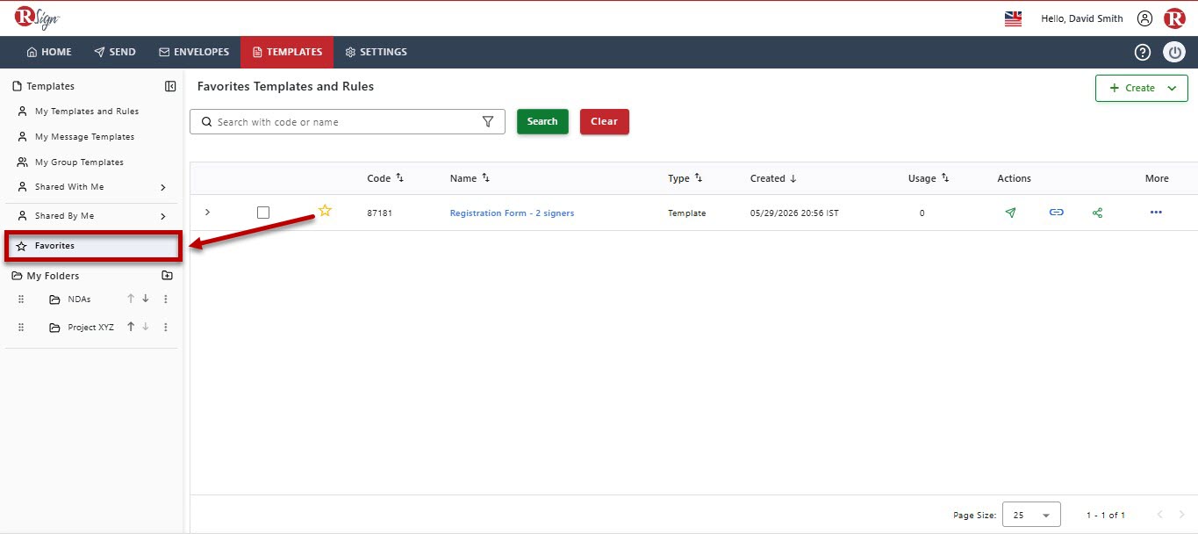
Task: Go to the ENVELOPES tab
Action: [x=194, y=52]
